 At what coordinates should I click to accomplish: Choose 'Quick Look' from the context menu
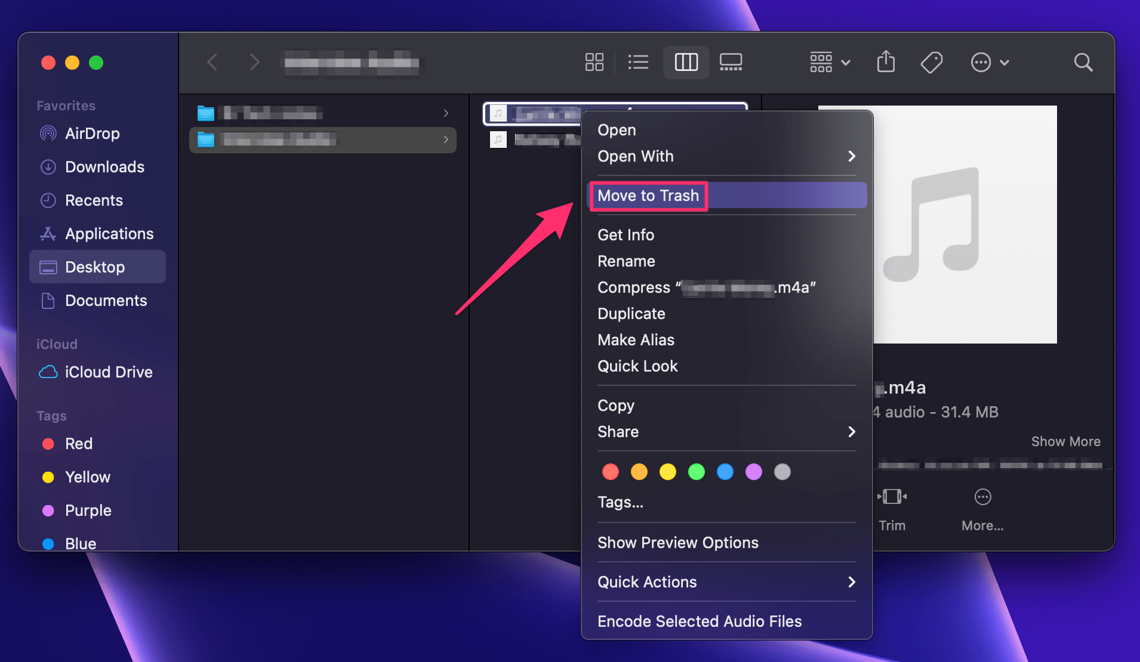click(637, 366)
